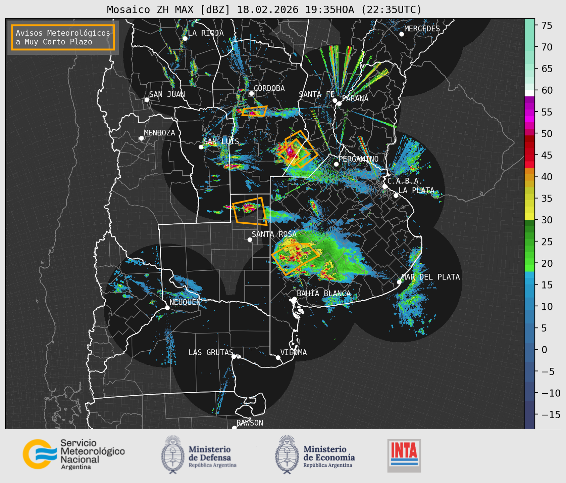566x483 pixels.
Task: Click the 19:35HOA time in the title
Action: 330,10
